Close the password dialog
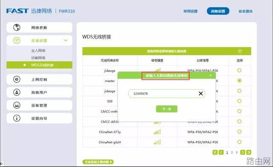 [210, 75]
